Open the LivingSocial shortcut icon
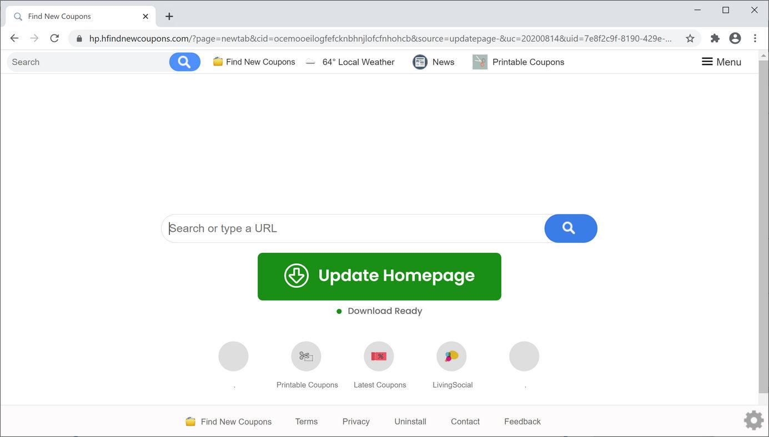The height and width of the screenshot is (437, 769). (451, 356)
